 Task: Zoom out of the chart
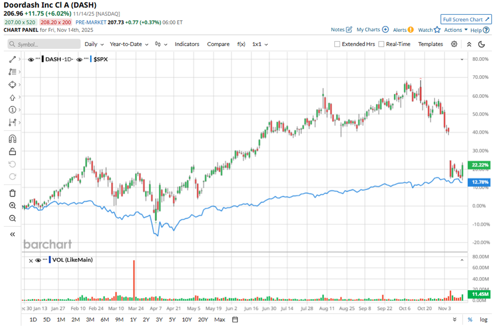(x=13, y=218)
